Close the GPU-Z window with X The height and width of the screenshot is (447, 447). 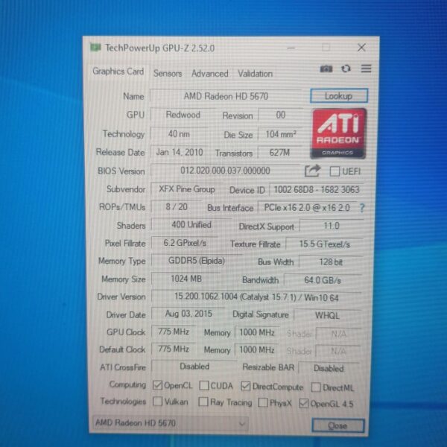(361, 48)
